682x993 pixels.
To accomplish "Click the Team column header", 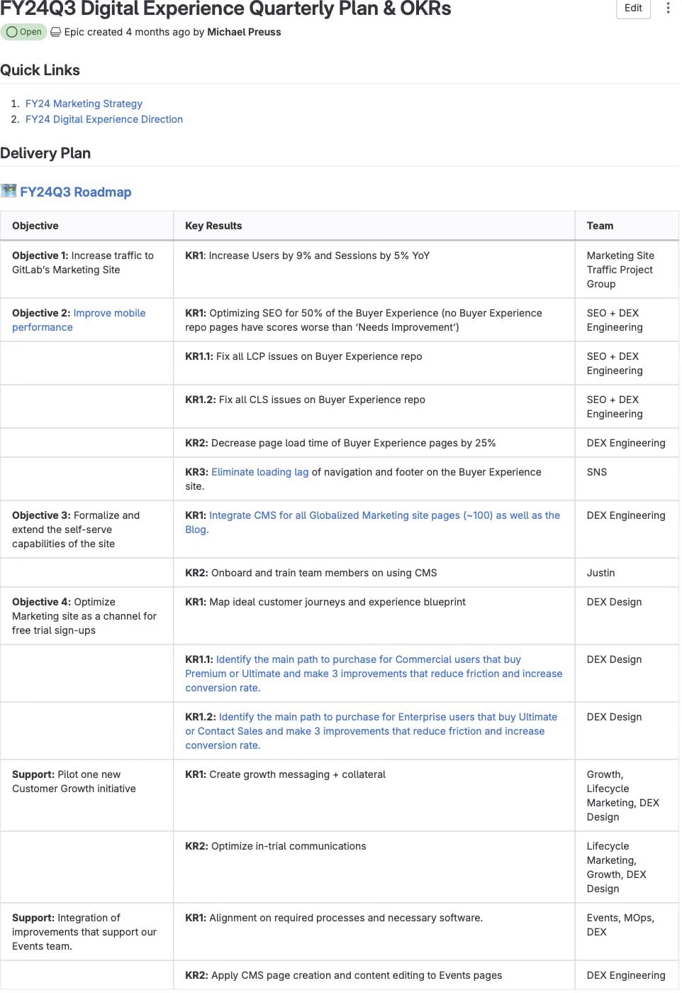I will pyautogui.click(x=600, y=226).
